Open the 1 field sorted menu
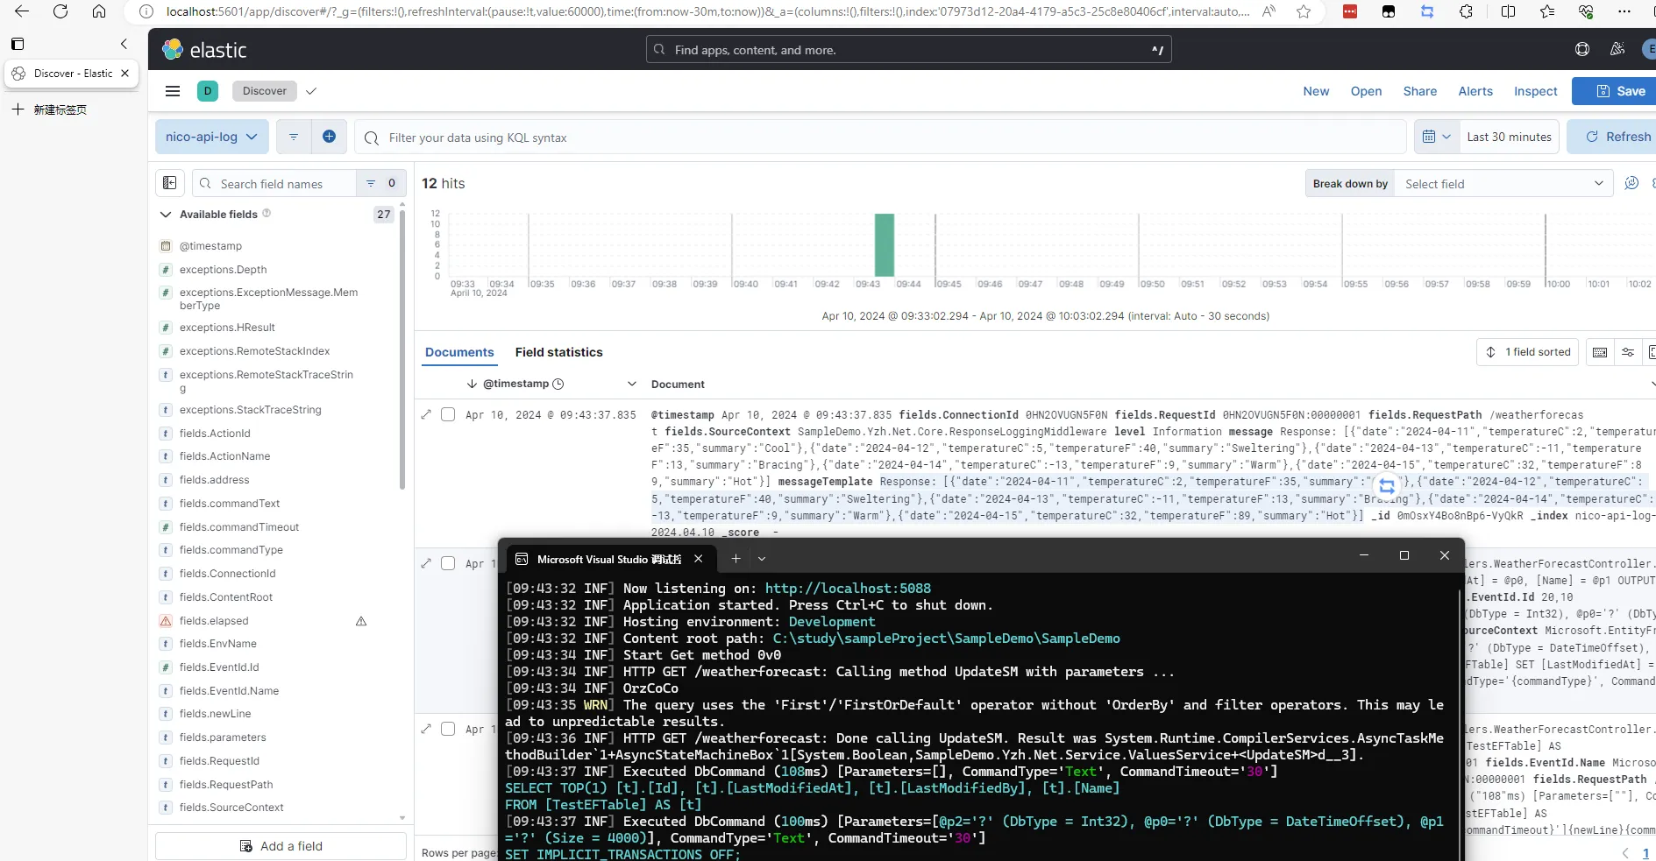 (x=1528, y=352)
